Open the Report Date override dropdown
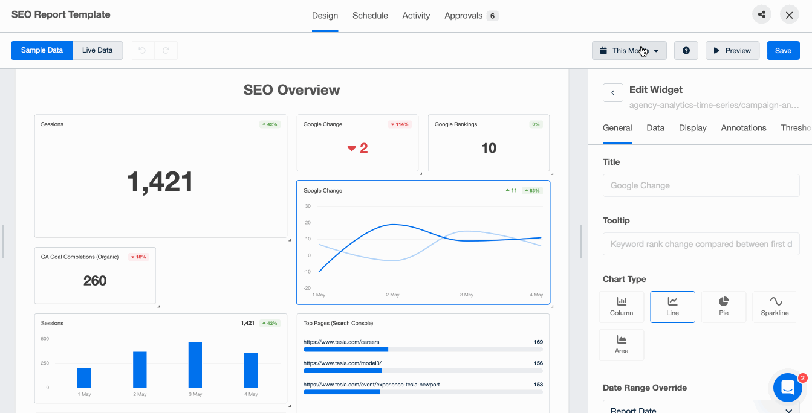This screenshot has width=812, height=413. point(701,408)
